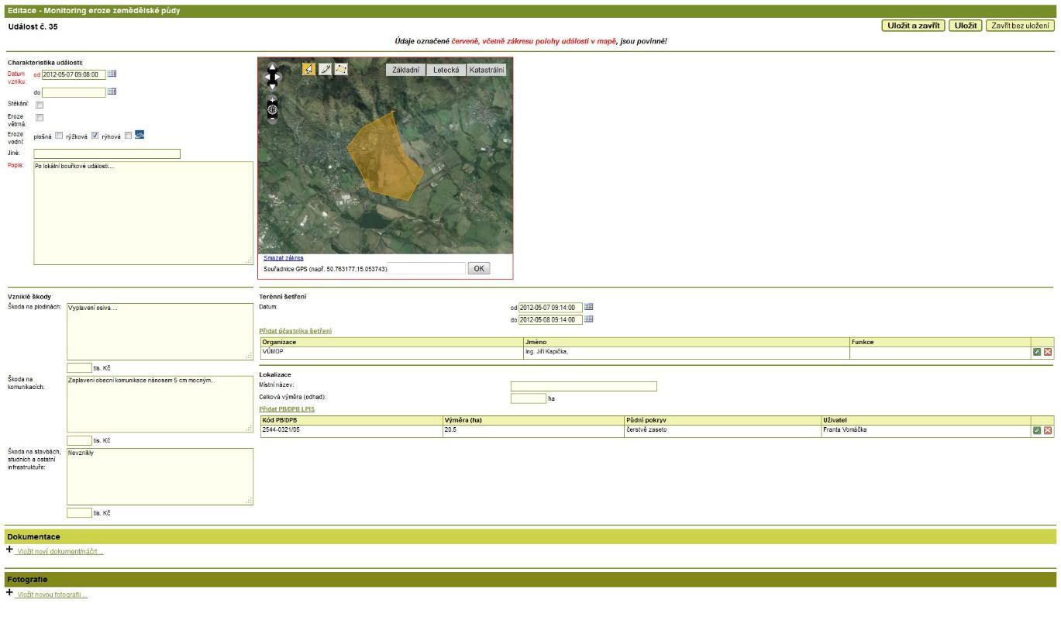Focus the empty Datum vzniku do field
Screen dimensions: 1061x617
click(74, 92)
